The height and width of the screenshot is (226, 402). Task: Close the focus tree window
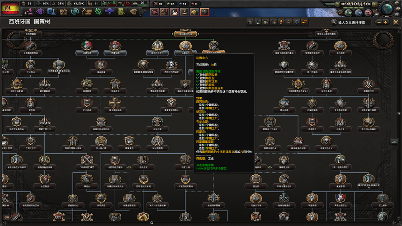click(396, 22)
